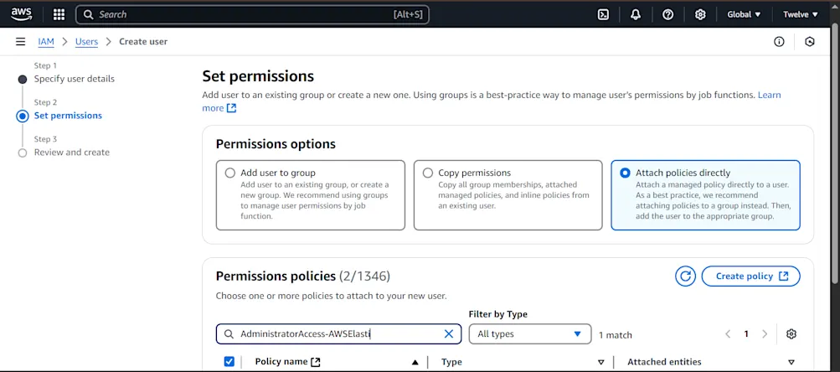The width and height of the screenshot is (840, 372).
Task: Open the help question mark icon
Action: (667, 14)
